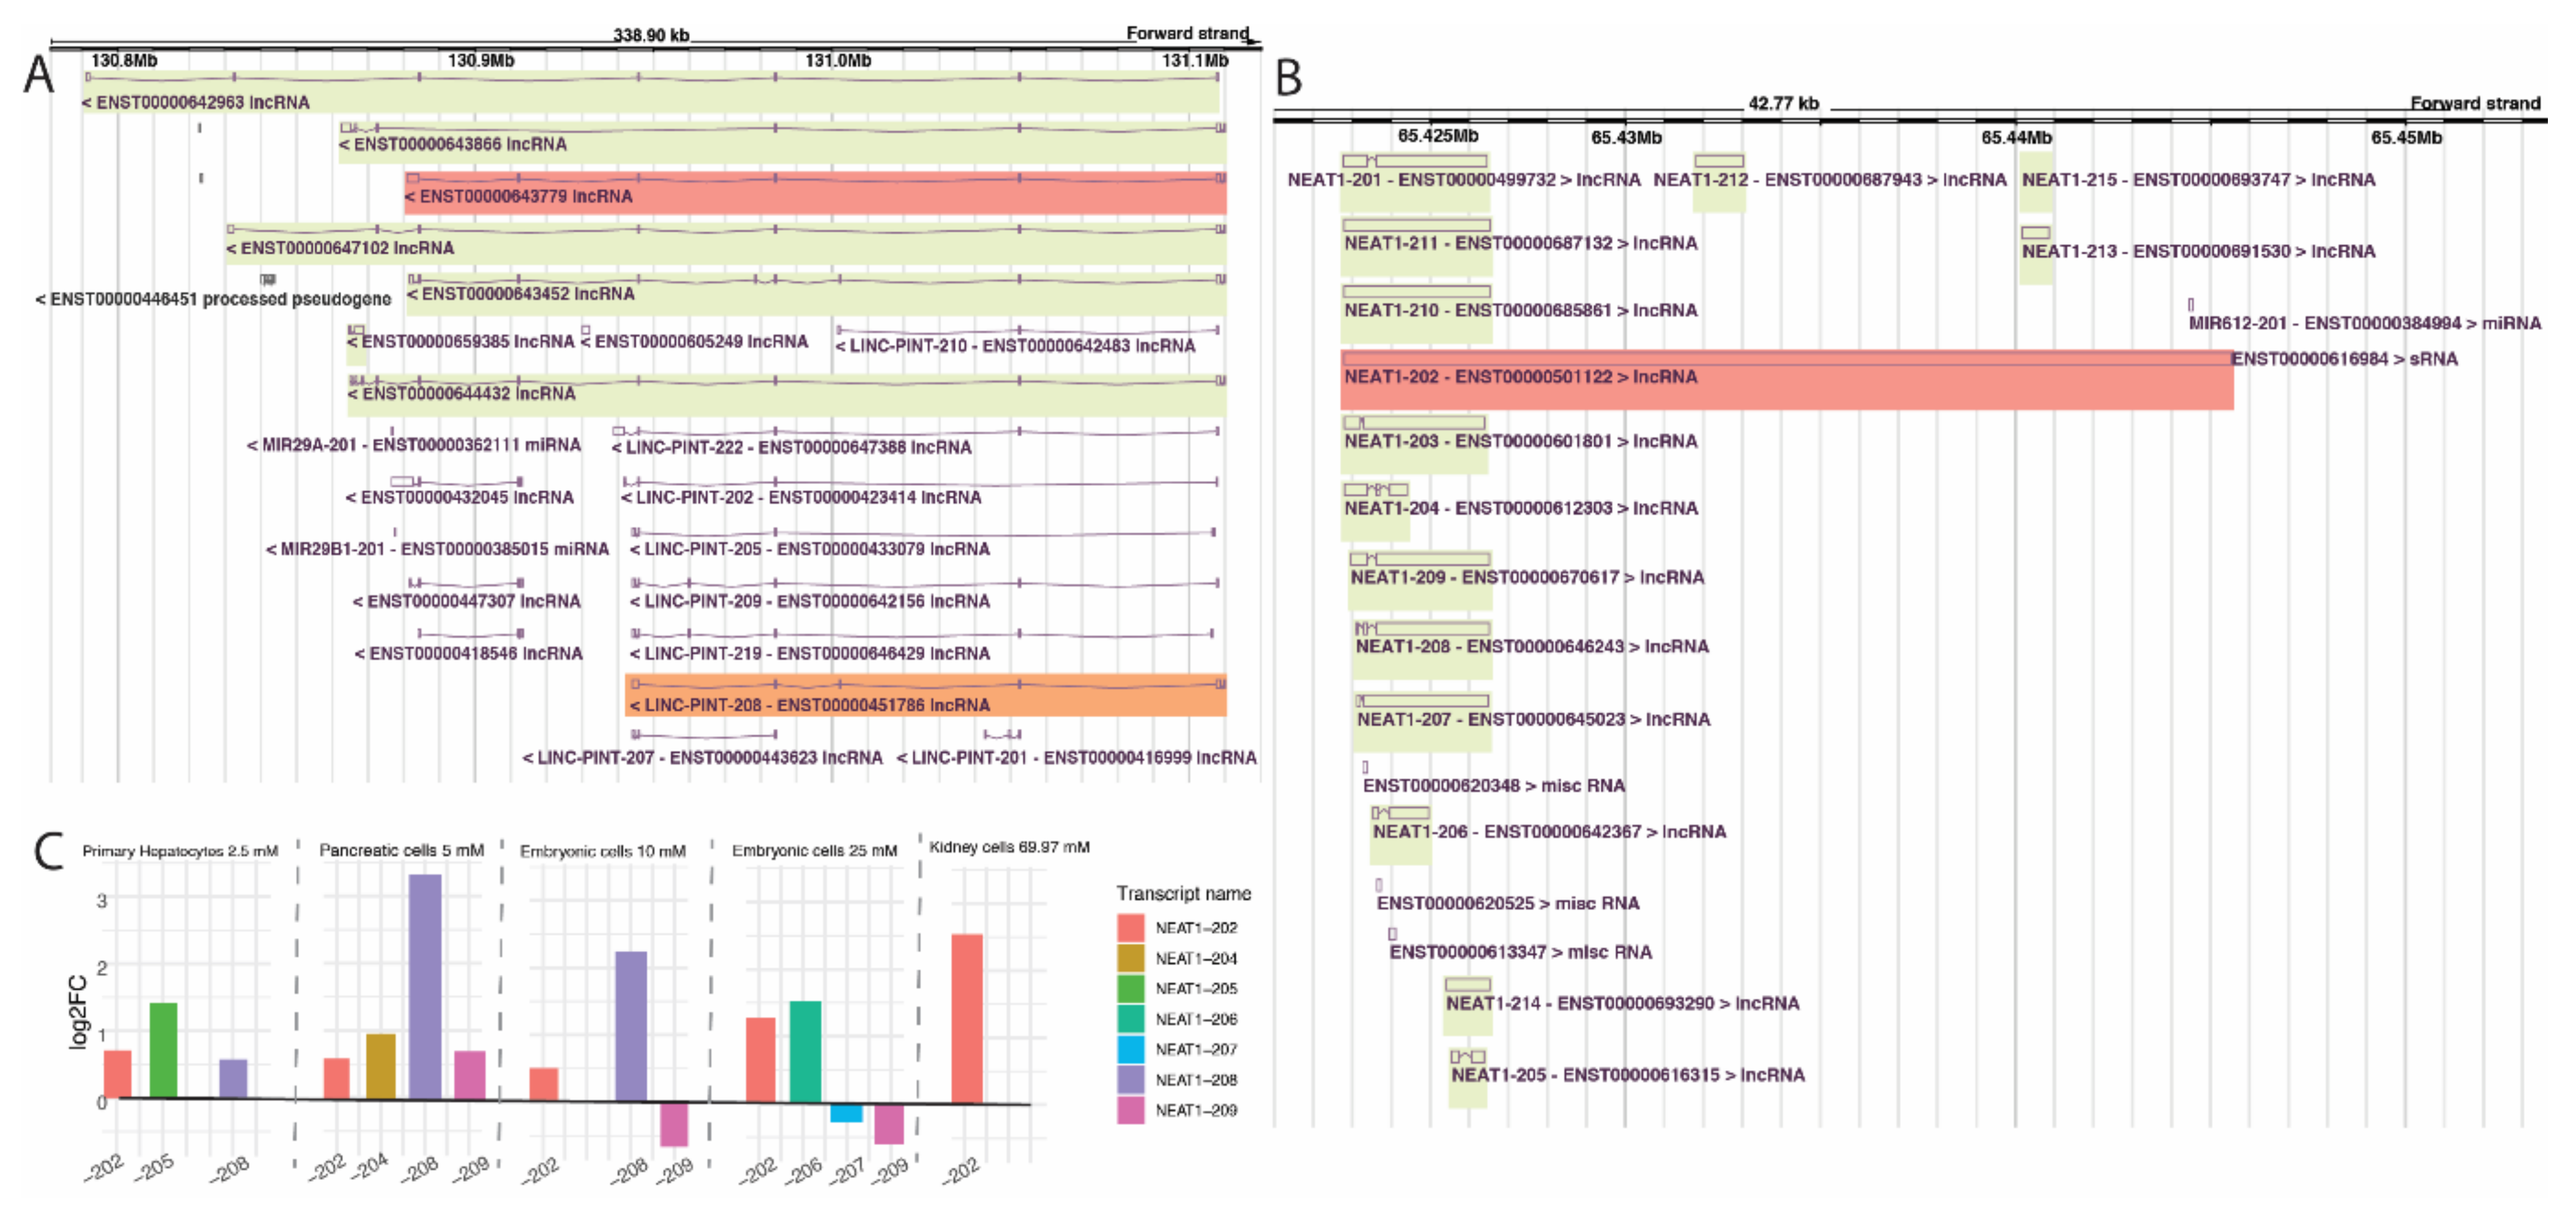Click the ENST00000446451 processed pseudogene label

(213, 299)
